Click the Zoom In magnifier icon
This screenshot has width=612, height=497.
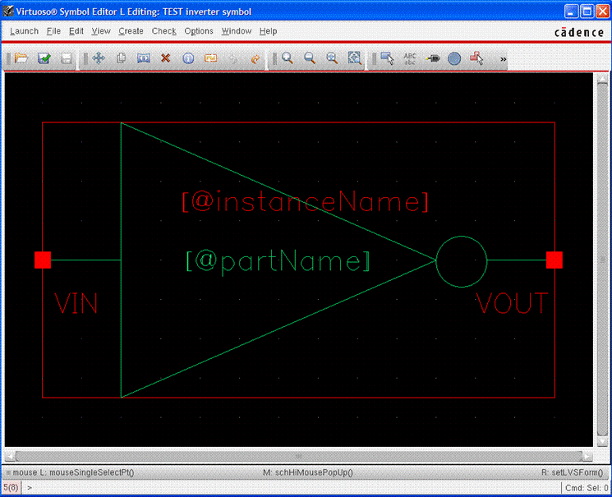[288, 59]
